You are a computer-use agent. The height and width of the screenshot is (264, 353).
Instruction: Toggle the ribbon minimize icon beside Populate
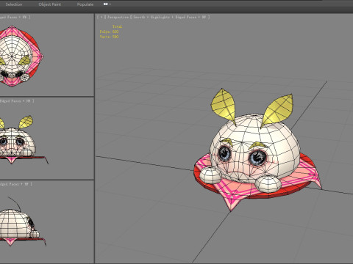(x=106, y=4)
